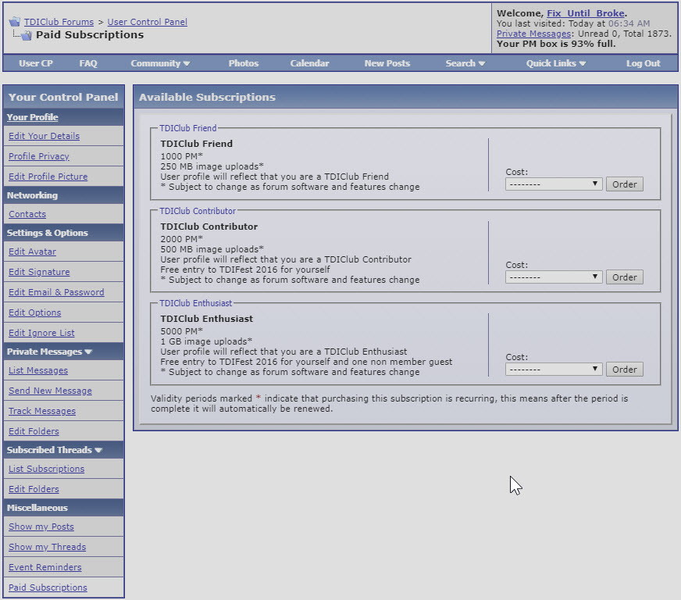Open Send New Message link
Image resolution: width=681 pixels, height=600 pixels.
click(51, 391)
